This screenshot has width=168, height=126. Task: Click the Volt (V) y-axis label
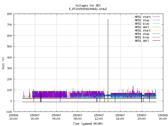(3, 63)
